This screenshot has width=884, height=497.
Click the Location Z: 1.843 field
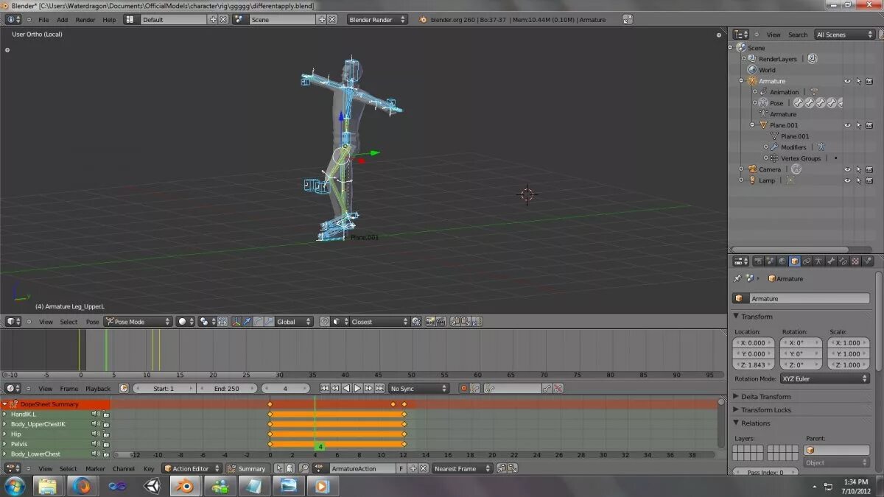click(754, 364)
